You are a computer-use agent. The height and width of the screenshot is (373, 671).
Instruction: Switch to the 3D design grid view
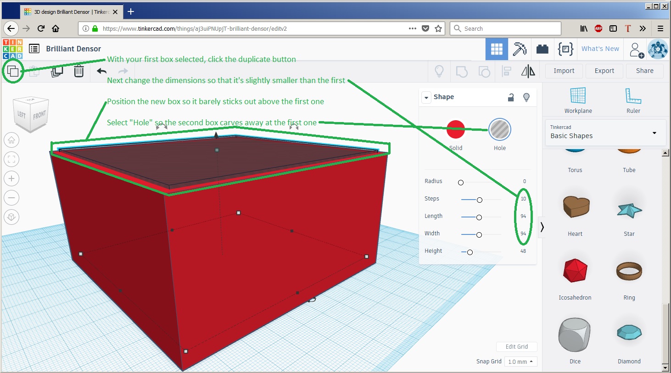[497, 49]
